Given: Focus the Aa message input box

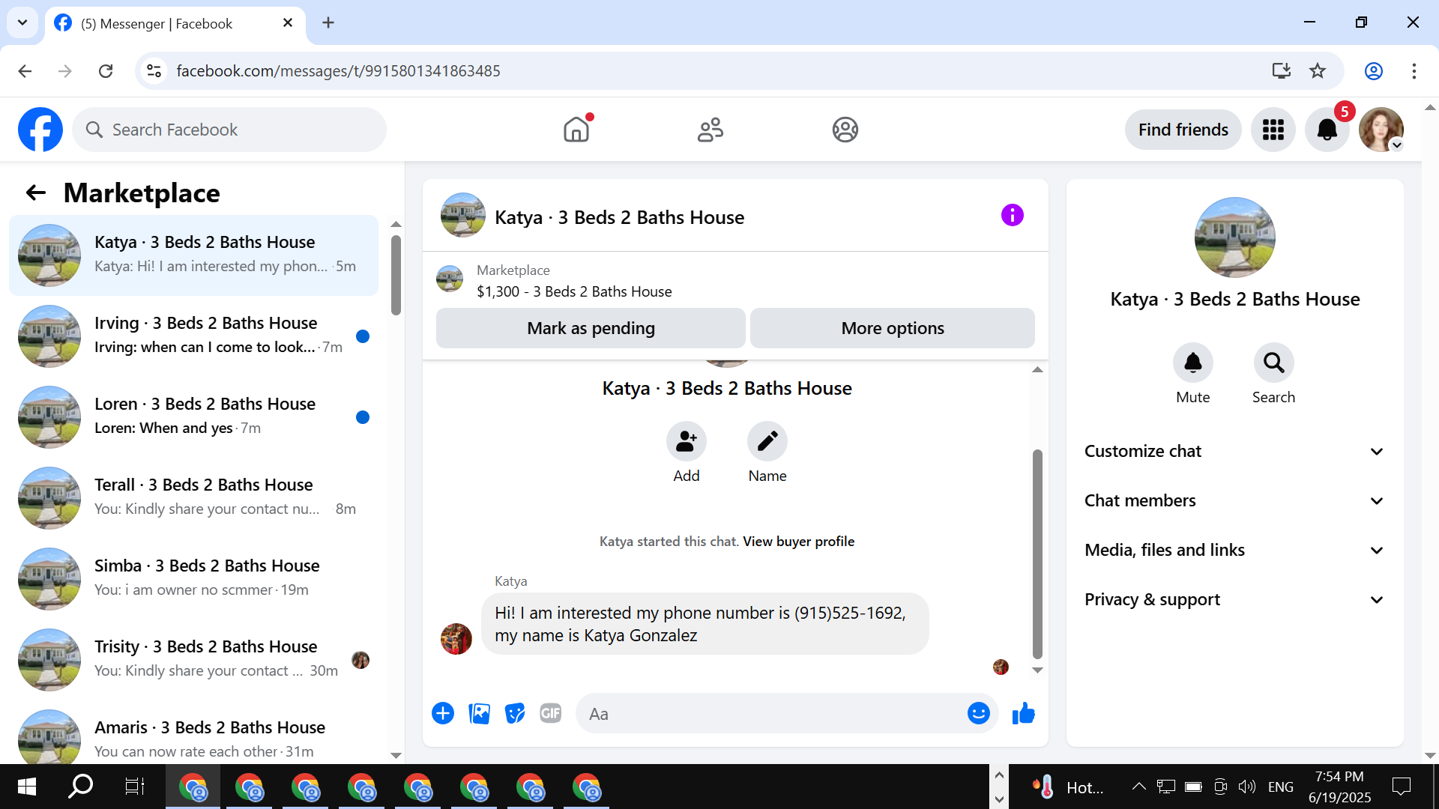Looking at the screenshot, I should 772,714.
